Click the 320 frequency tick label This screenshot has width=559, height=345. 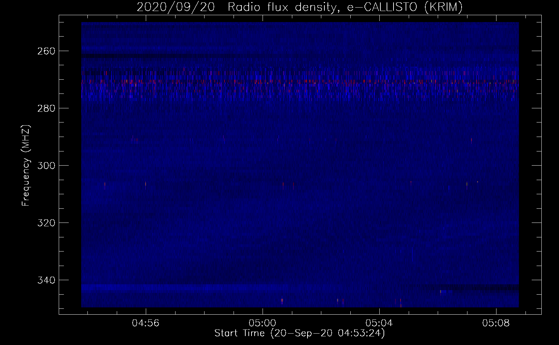pyautogui.click(x=46, y=223)
